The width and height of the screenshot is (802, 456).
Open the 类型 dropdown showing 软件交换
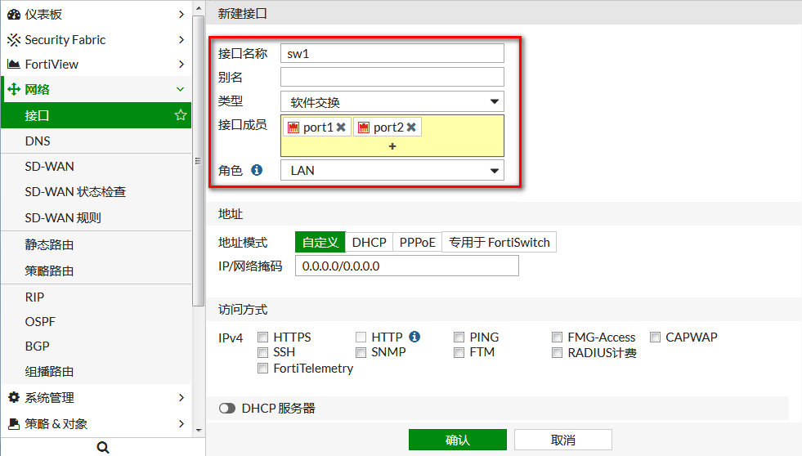pos(392,102)
